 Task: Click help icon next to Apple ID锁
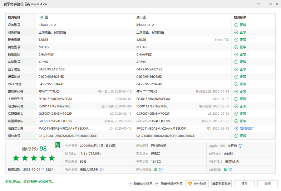tap(240, 146)
